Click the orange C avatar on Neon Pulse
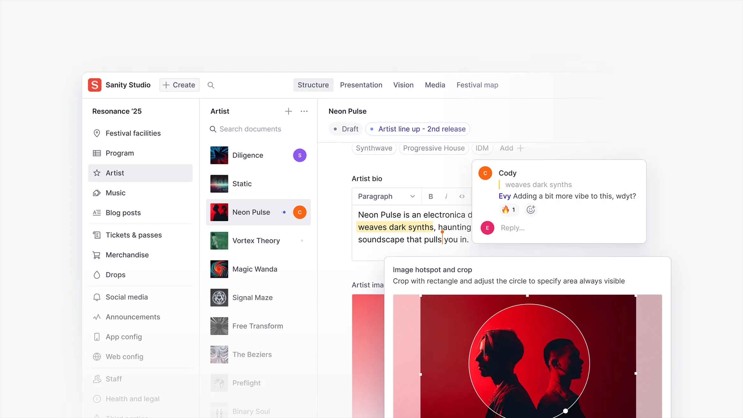 pos(300,212)
